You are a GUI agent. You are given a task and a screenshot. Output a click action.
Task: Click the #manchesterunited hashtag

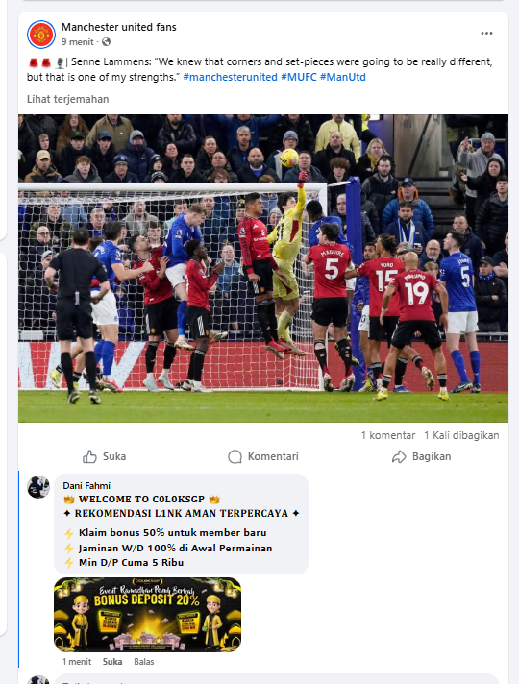[x=230, y=77]
